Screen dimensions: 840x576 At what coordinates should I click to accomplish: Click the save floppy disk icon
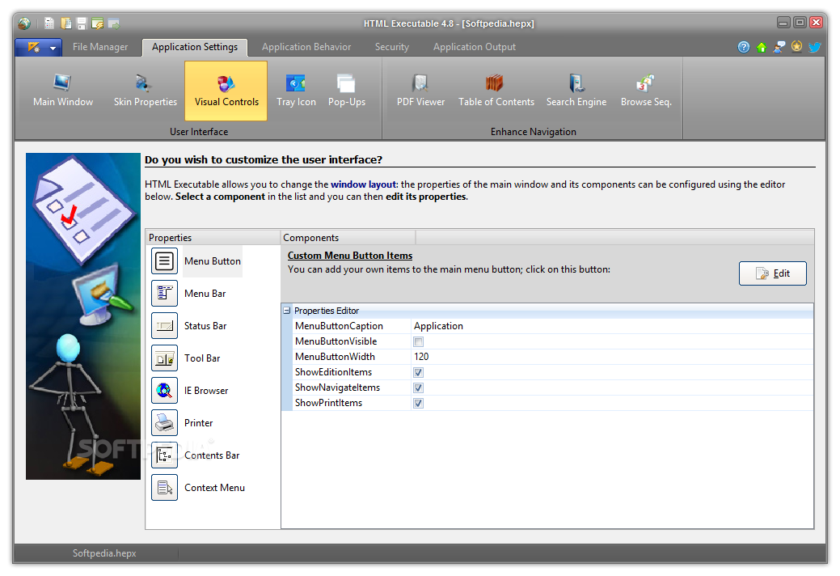coord(82,23)
